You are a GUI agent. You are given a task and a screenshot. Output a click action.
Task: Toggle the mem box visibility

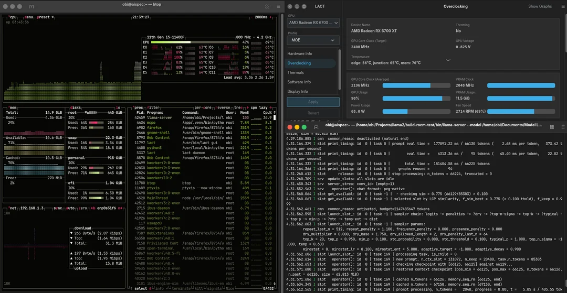click(x=13, y=107)
